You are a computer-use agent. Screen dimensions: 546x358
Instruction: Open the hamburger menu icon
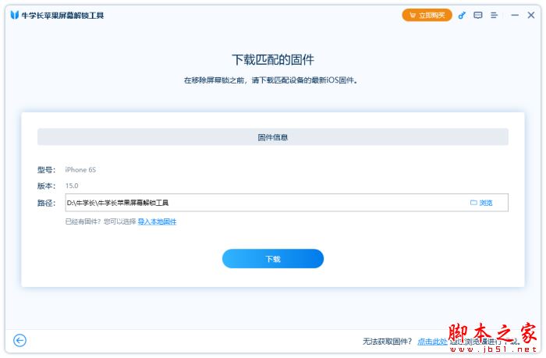point(494,16)
